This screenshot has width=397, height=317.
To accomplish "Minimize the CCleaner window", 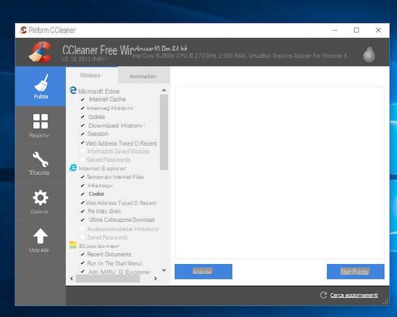I will coord(335,30).
